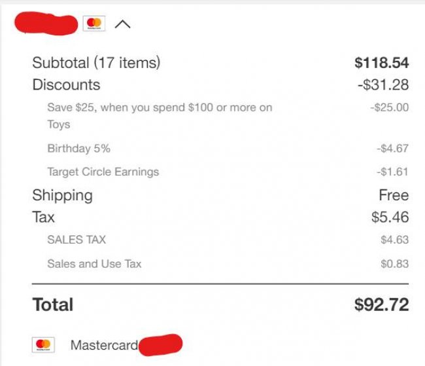
Task: Click the Mastercard logo beside the redacted name
Action: click(x=94, y=24)
